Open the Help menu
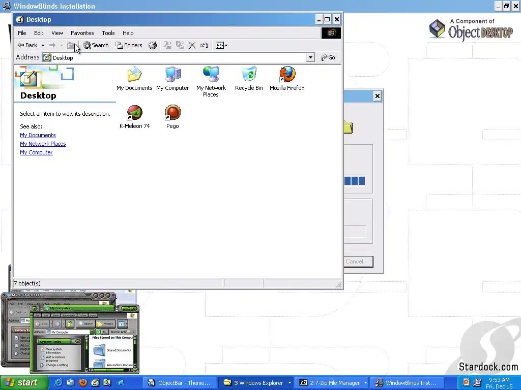This screenshot has width=521, height=390. pyautogui.click(x=128, y=33)
